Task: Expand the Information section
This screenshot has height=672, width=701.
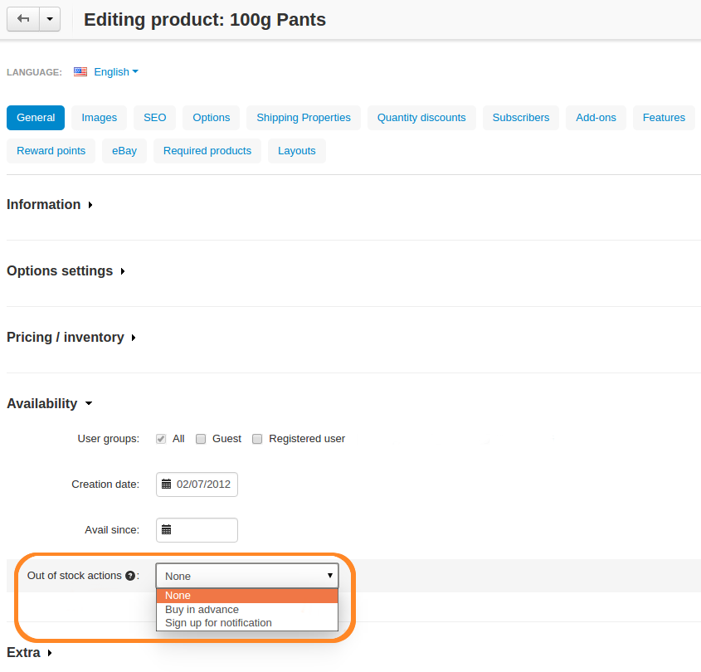Action: 50,205
